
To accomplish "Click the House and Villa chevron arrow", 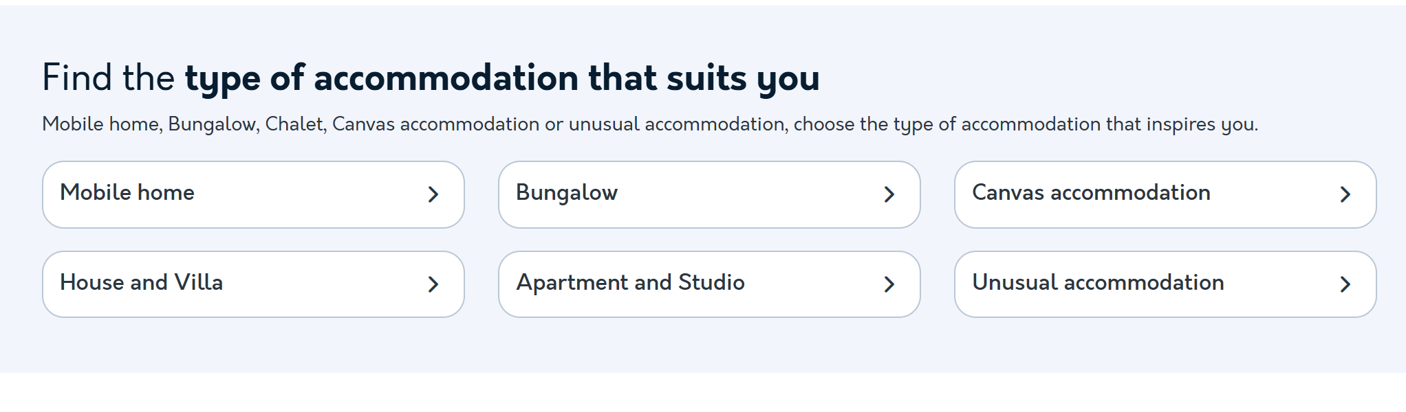I will (x=433, y=284).
